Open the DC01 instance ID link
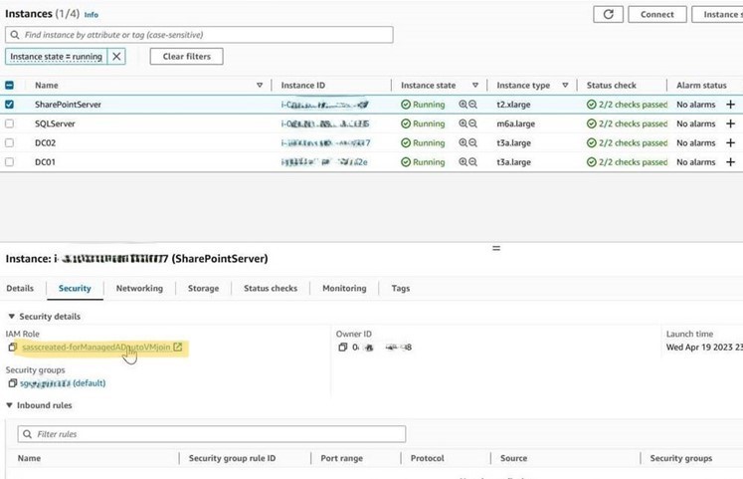 (324, 162)
